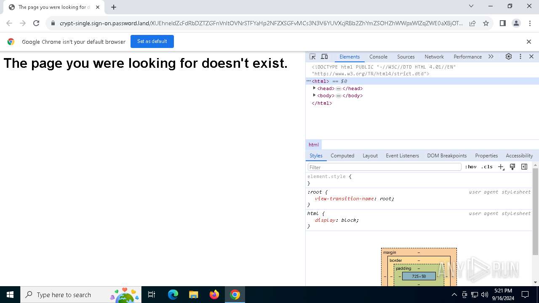Click the html breadcrumb item
This screenshot has width=539, height=303.
tap(314, 145)
